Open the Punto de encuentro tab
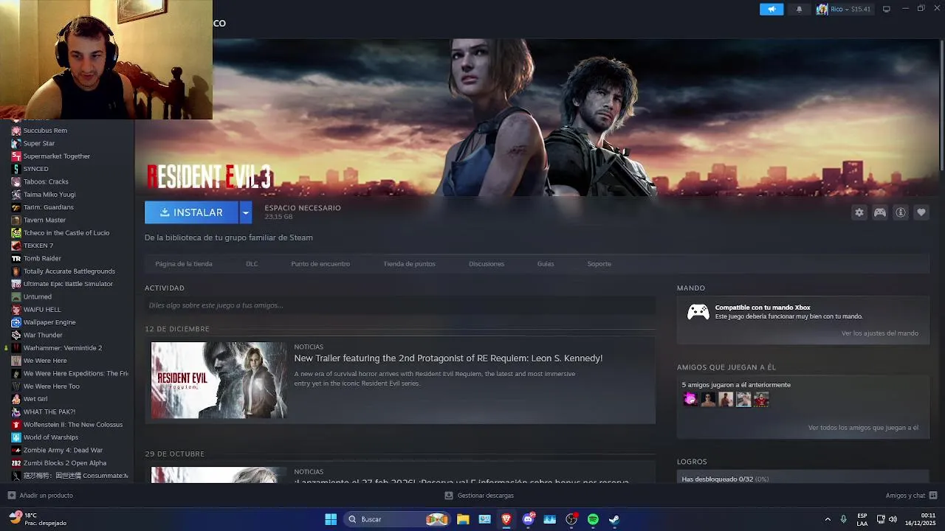This screenshot has width=945, height=531. 320,263
